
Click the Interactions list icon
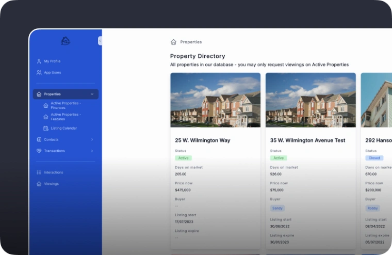39,172
